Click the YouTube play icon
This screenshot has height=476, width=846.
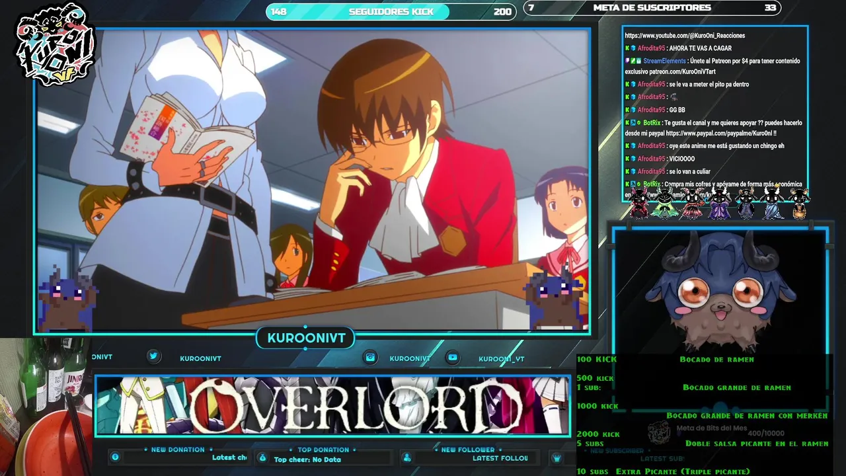453,357
